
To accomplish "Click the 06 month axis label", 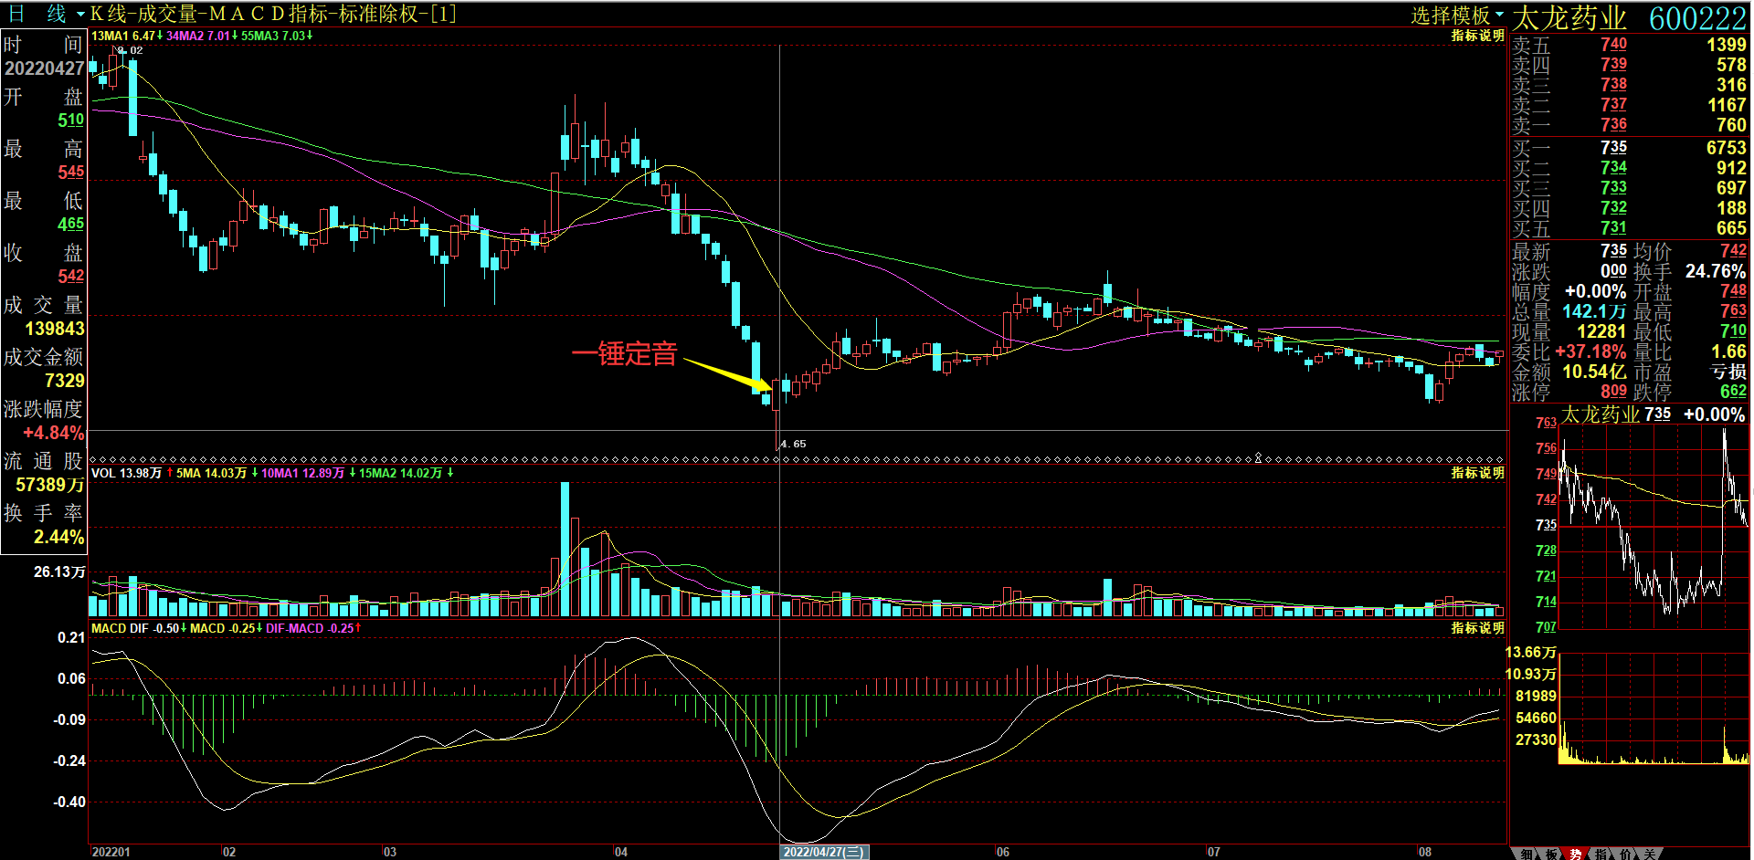I will [1003, 852].
